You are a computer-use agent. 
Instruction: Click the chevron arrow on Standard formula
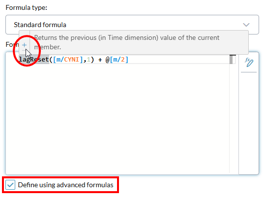pyautogui.click(x=246, y=25)
